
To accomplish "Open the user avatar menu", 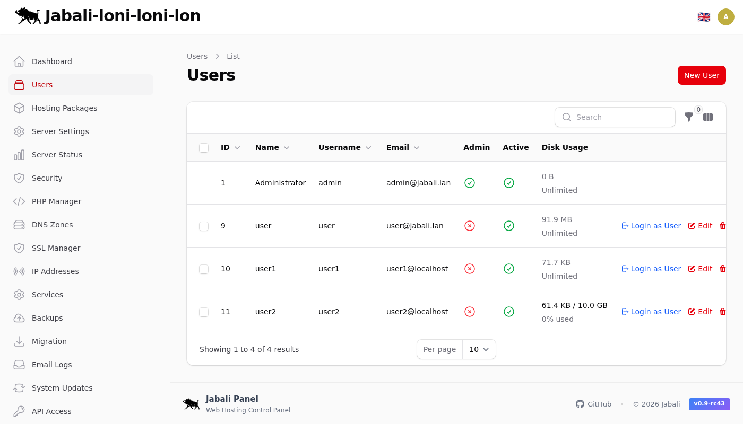I will [x=726, y=17].
